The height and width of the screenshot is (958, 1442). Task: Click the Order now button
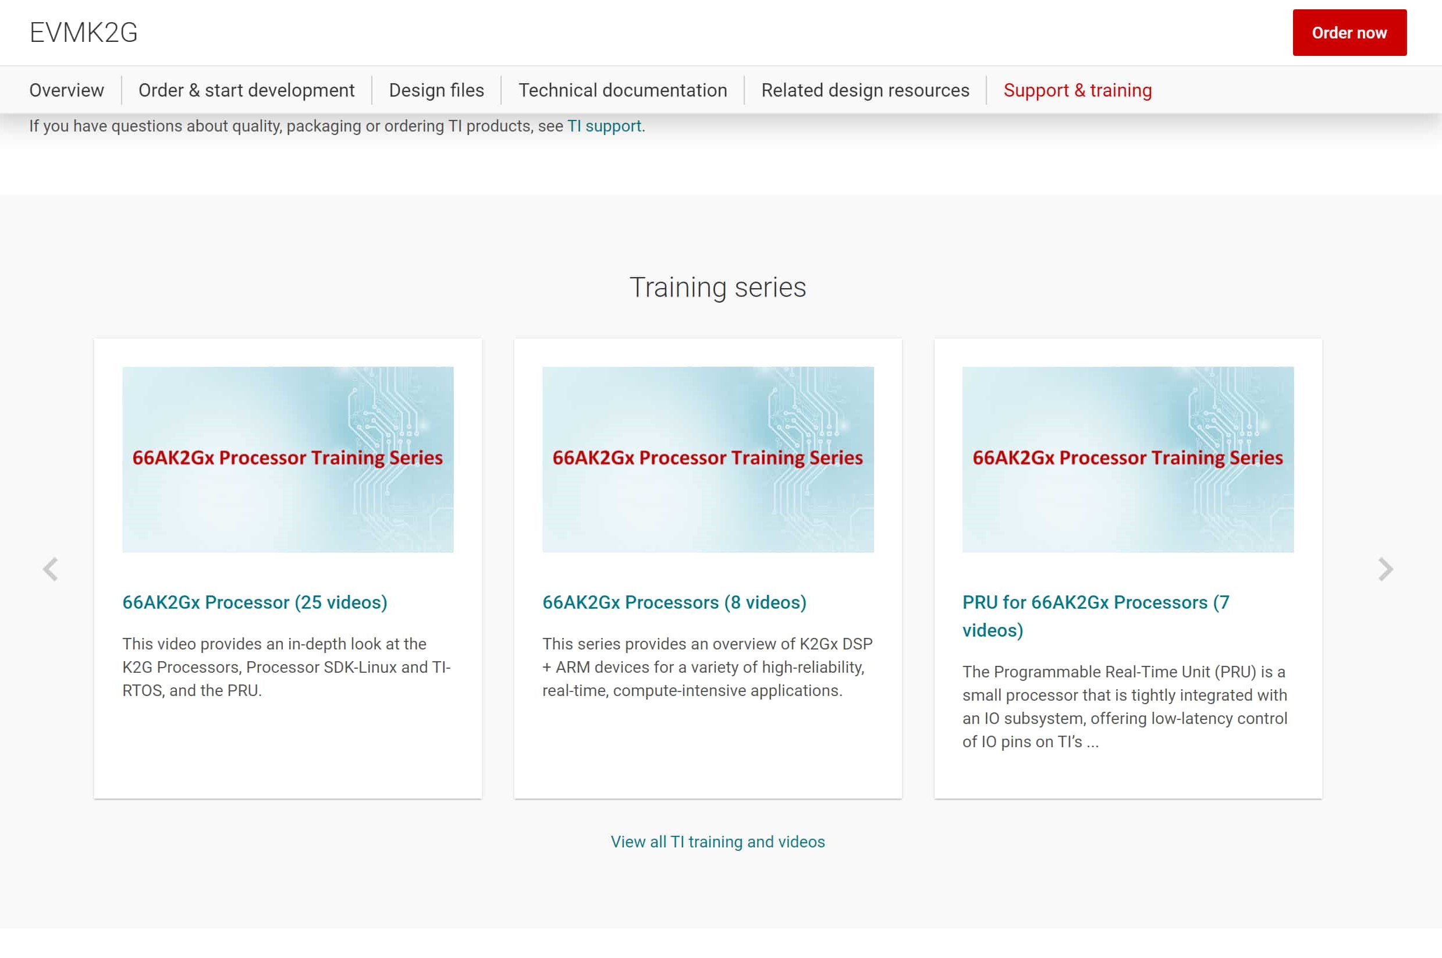point(1348,33)
